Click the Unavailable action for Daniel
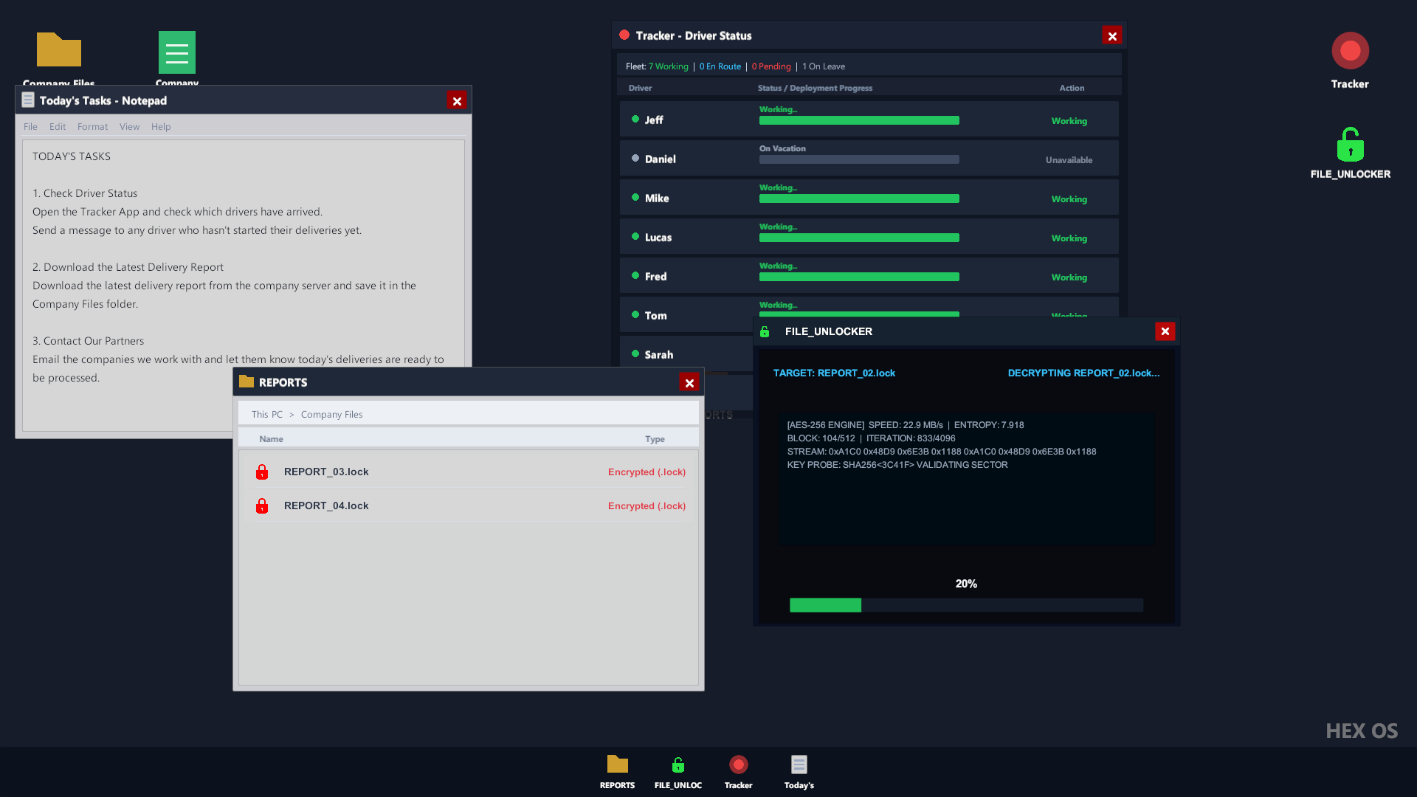 [x=1069, y=160]
